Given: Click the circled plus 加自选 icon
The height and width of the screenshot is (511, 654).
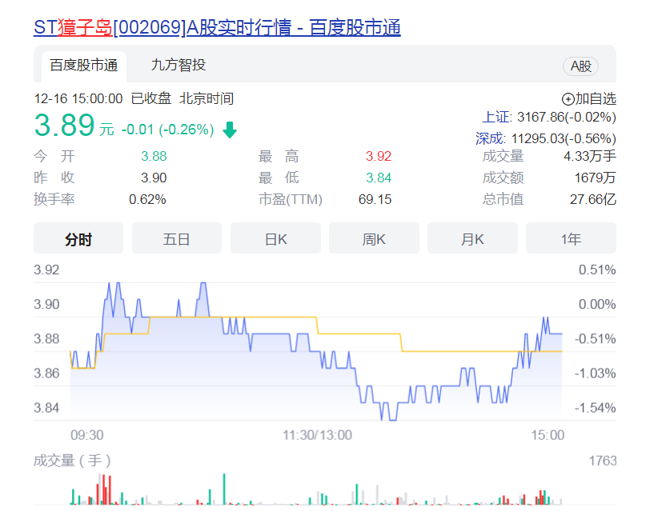Looking at the screenshot, I should 568,99.
